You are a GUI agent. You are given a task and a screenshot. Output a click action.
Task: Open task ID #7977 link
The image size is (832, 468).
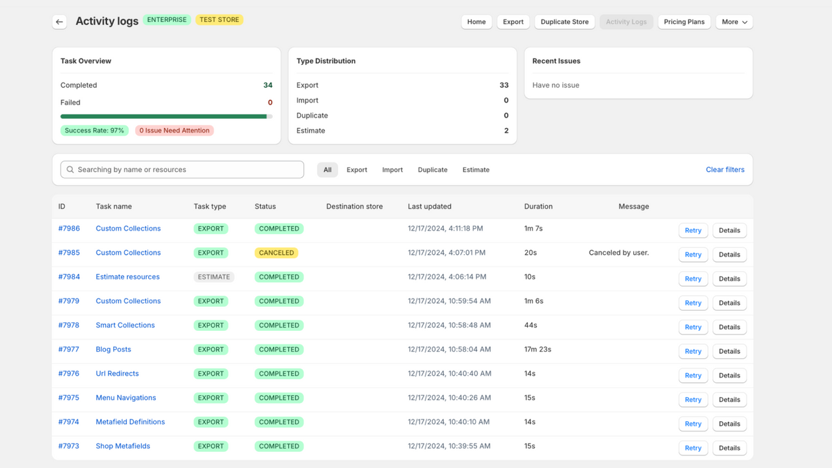69,349
